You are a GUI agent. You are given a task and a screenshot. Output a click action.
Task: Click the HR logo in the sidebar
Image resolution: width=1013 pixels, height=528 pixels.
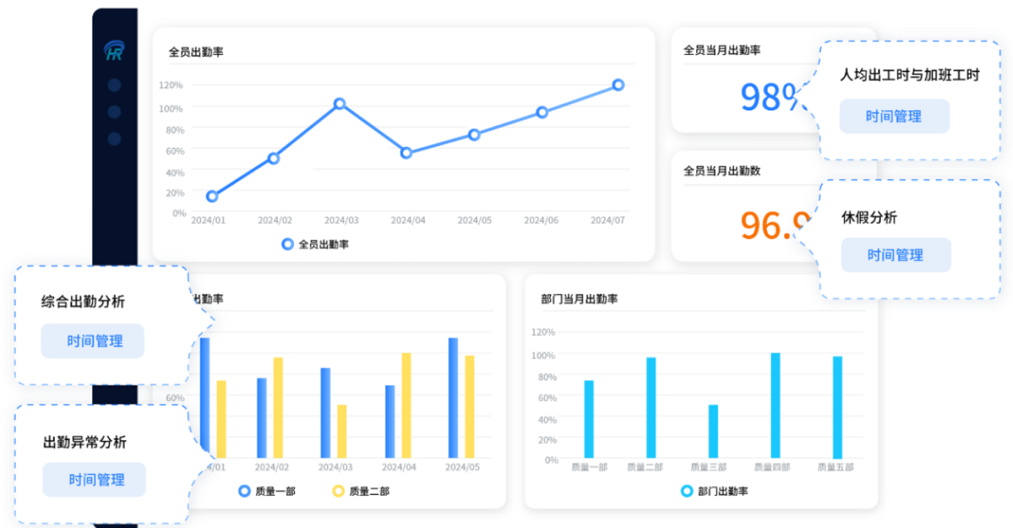114,51
